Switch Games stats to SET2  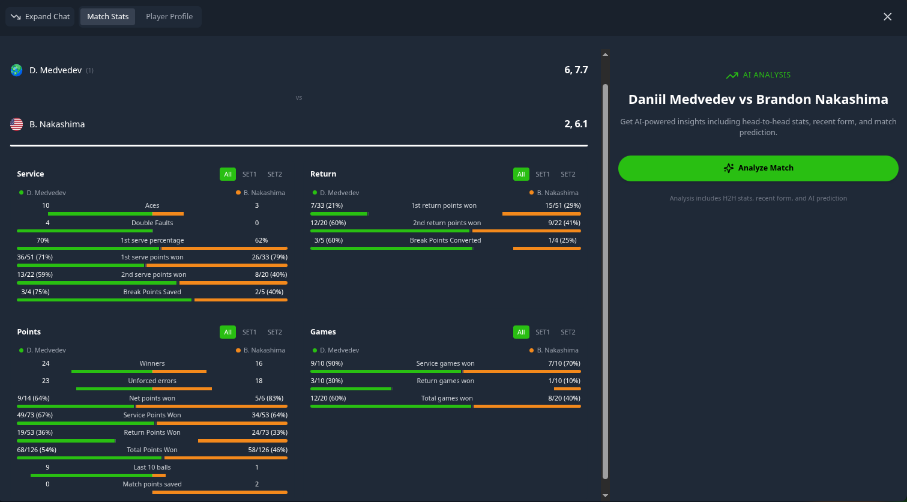coord(568,331)
